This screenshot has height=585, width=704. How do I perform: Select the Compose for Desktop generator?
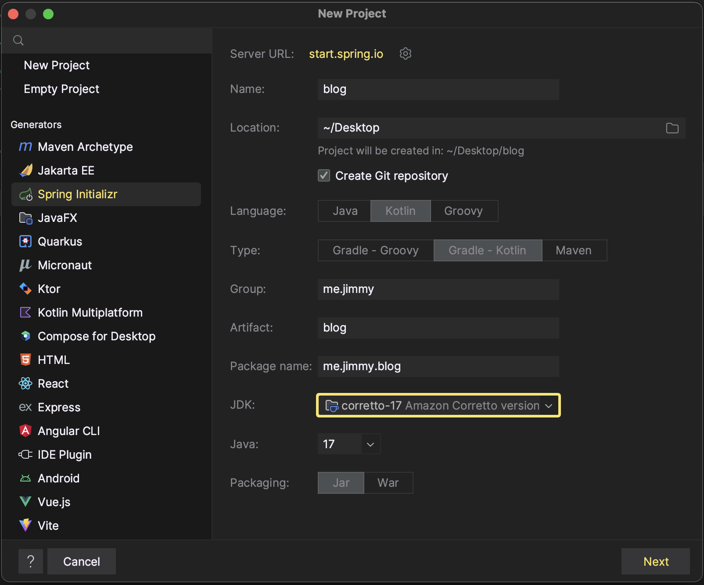click(106, 336)
